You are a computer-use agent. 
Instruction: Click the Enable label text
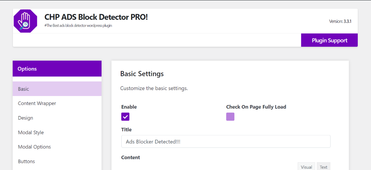[129, 107]
